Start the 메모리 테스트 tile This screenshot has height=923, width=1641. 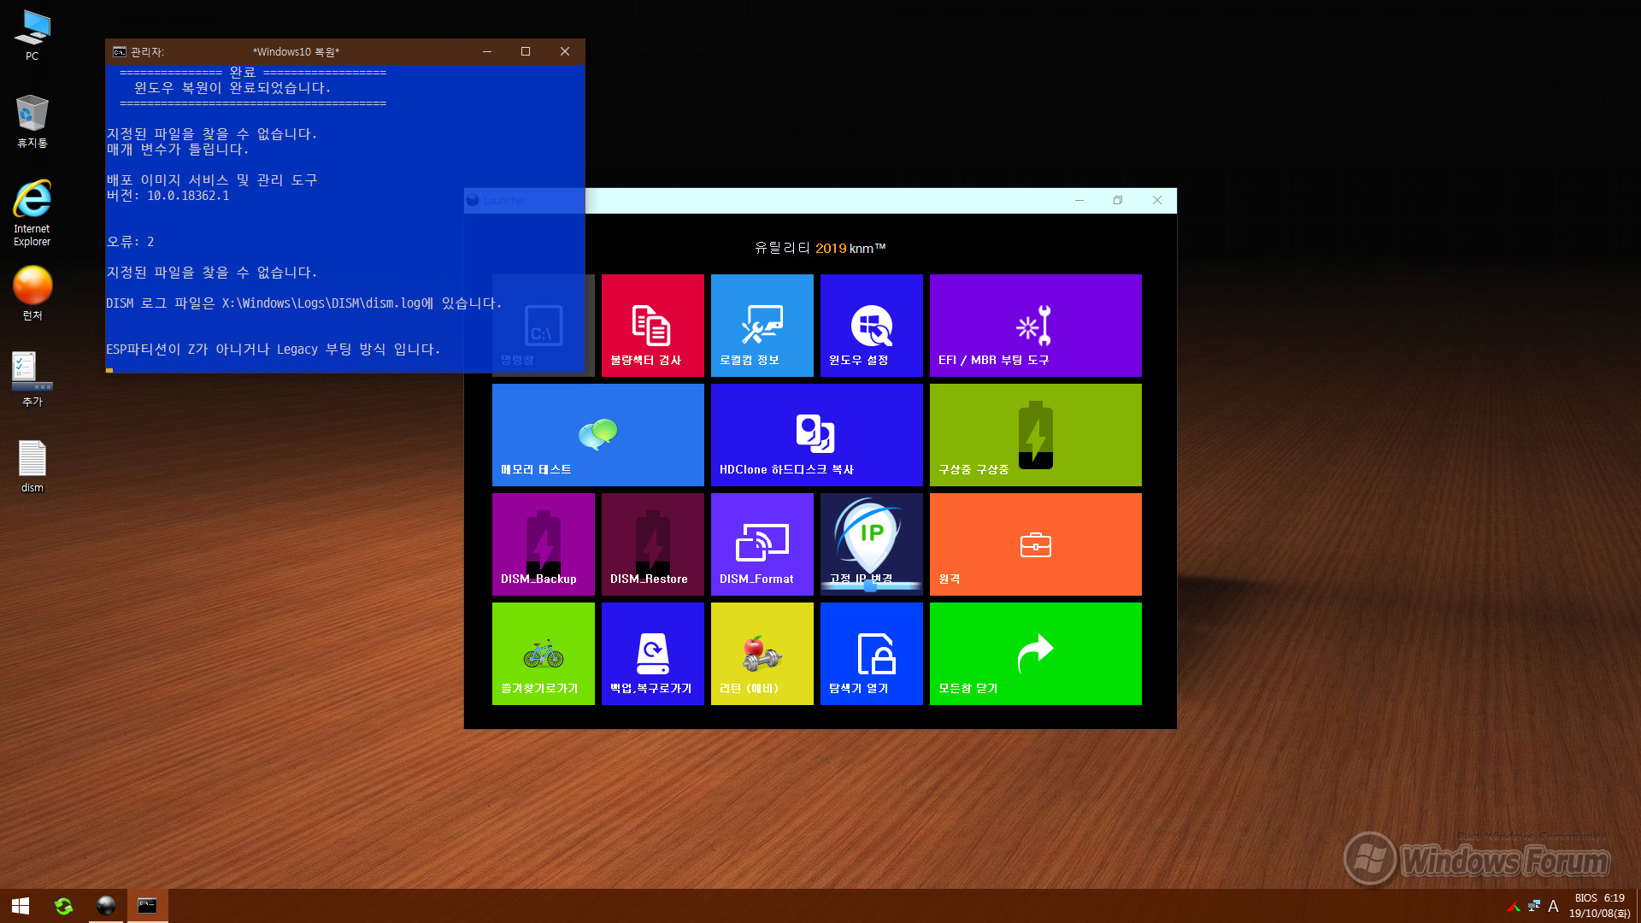pyautogui.click(x=597, y=434)
